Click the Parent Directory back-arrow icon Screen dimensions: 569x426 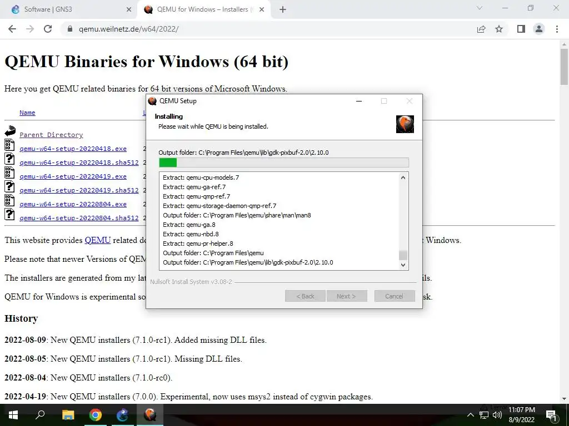tap(10, 131)
